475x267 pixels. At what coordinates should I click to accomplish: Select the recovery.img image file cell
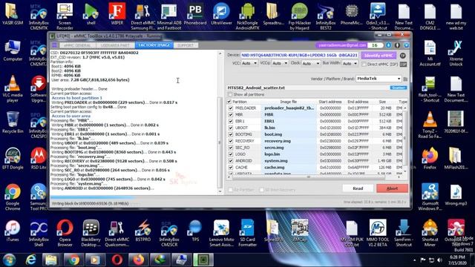point(289,141)
